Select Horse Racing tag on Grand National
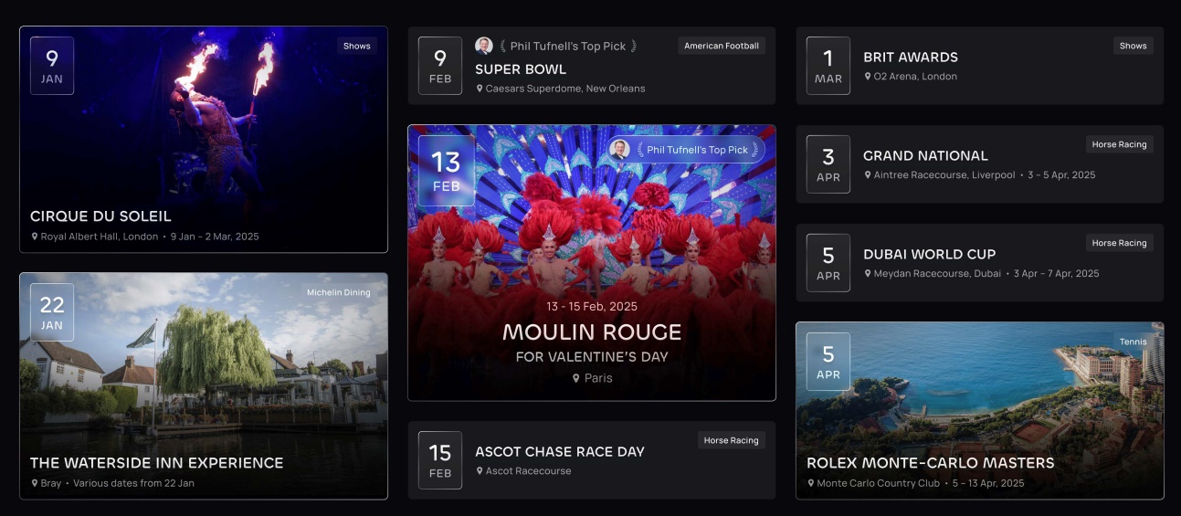 coord(1119,144)
